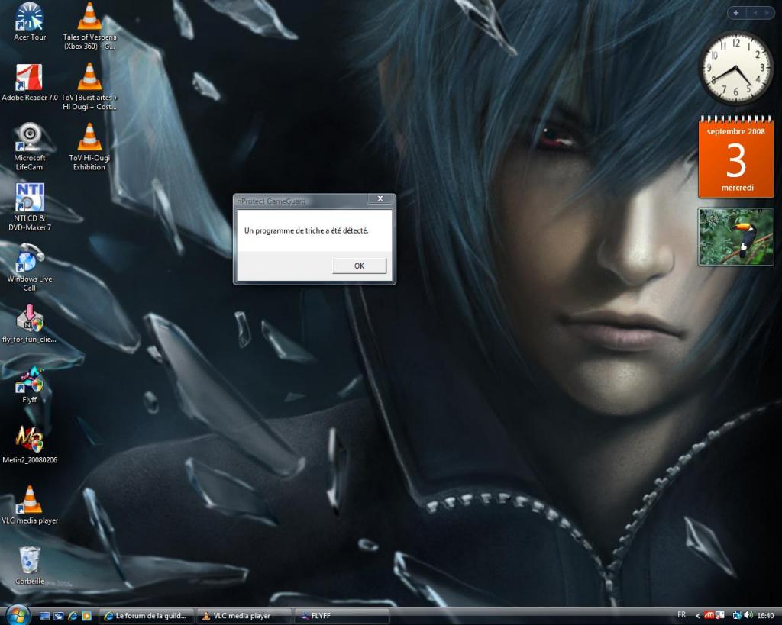The width and height of the screenshot is (782, 625).
Task: Select the Tales of Vesperia (Xbox 360) video file
Action: (90, 27)
